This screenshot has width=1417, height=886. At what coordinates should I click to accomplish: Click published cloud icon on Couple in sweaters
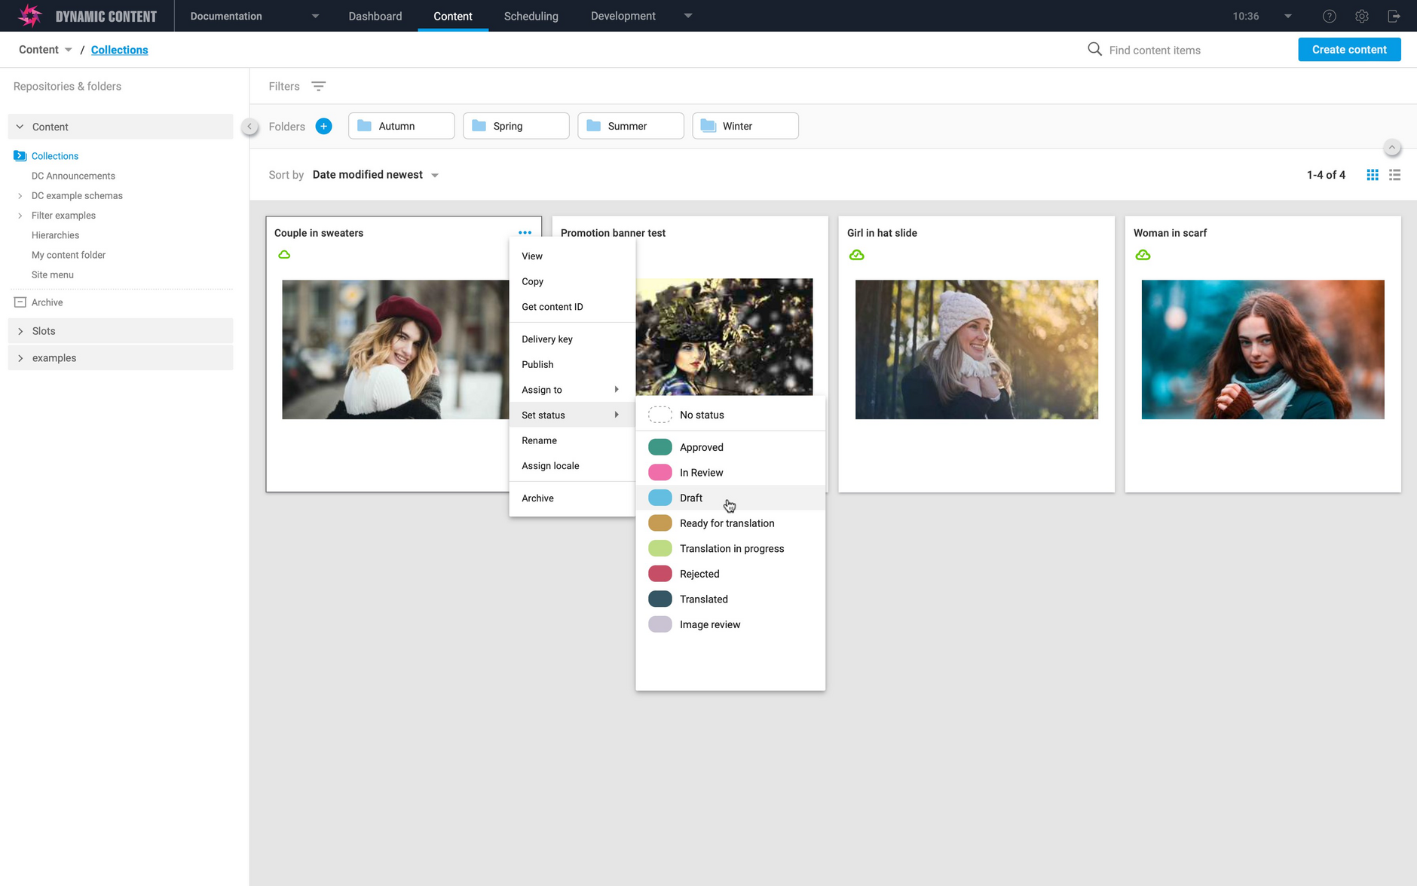pyautogui.click(x=284, y=255)
